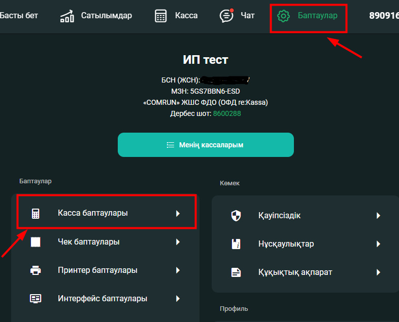The image size is (399, 322).
Task: Click the account number link 8600288
Action: click(227, 113)
